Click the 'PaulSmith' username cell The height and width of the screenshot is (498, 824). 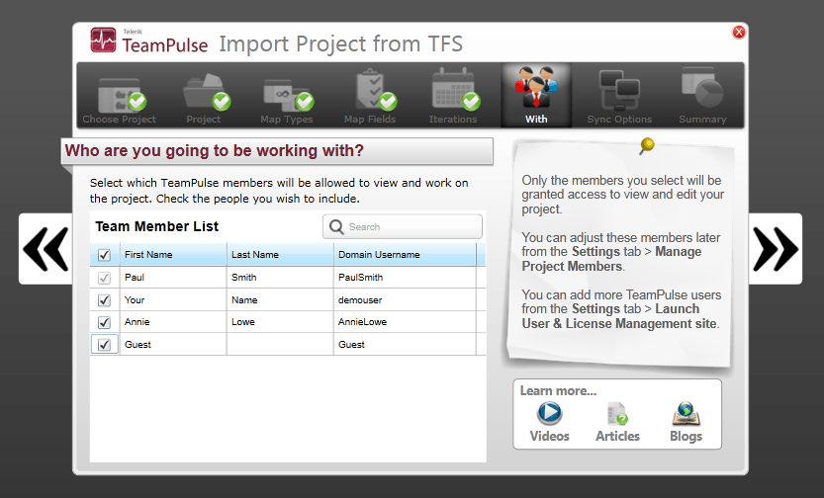pyautogui.click(x=405, y=277)
